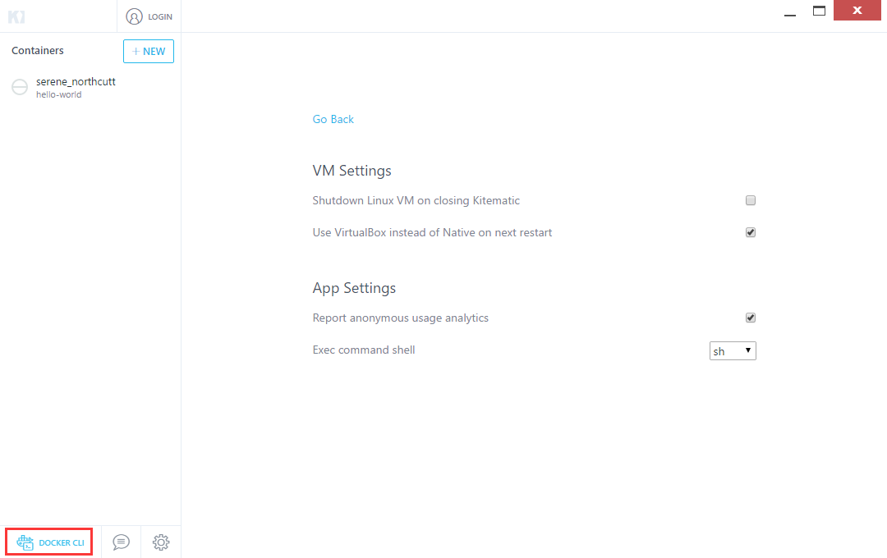Click the serene_northcutt container status icon

(x=20, y=88)
